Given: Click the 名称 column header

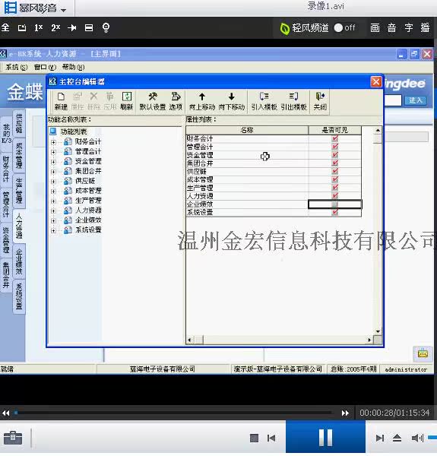Looking at the screenshot, I should (247, 130).
